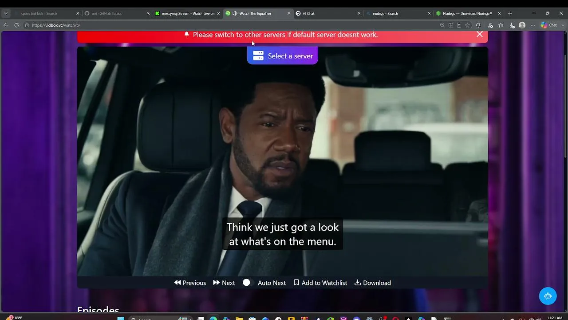Screen dimensions: 568x320
Task: Go back using the browser back arrow
Action: [x=6, y=25]
